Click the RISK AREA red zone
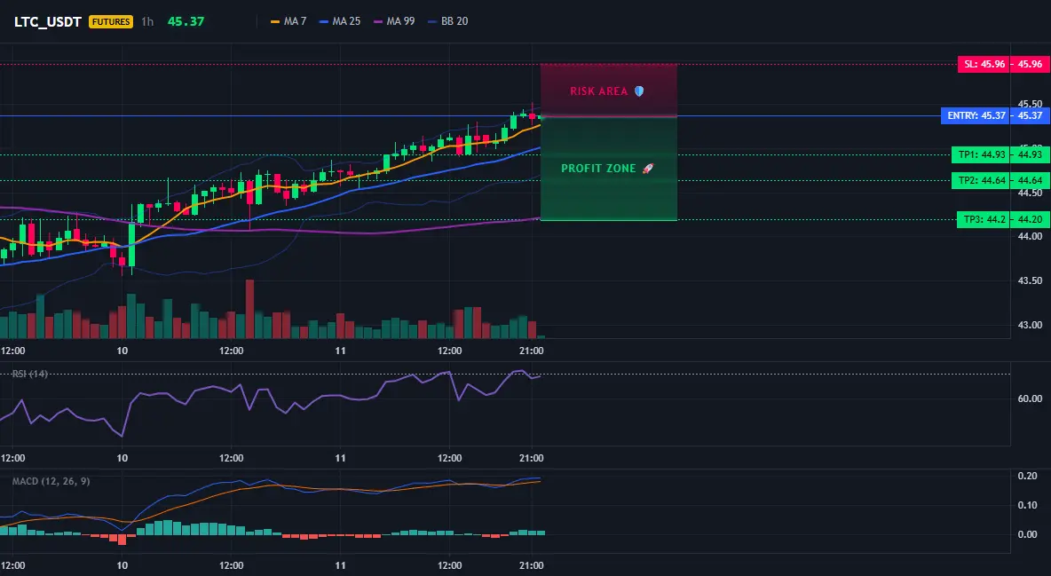This screenshot has width=1051, height=576. click(609, 91)
